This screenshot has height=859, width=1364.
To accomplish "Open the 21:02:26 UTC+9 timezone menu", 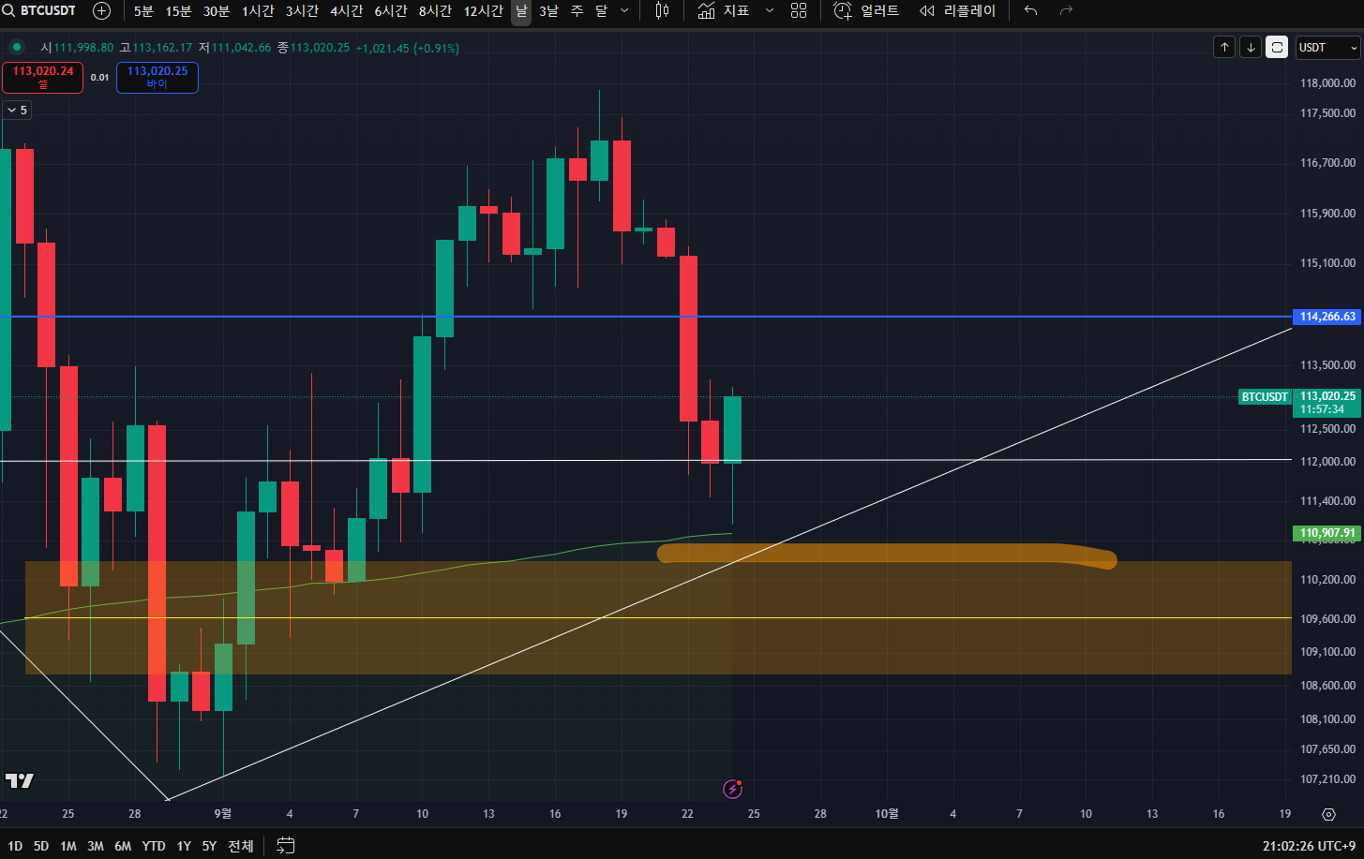I will pos(1309,846).
